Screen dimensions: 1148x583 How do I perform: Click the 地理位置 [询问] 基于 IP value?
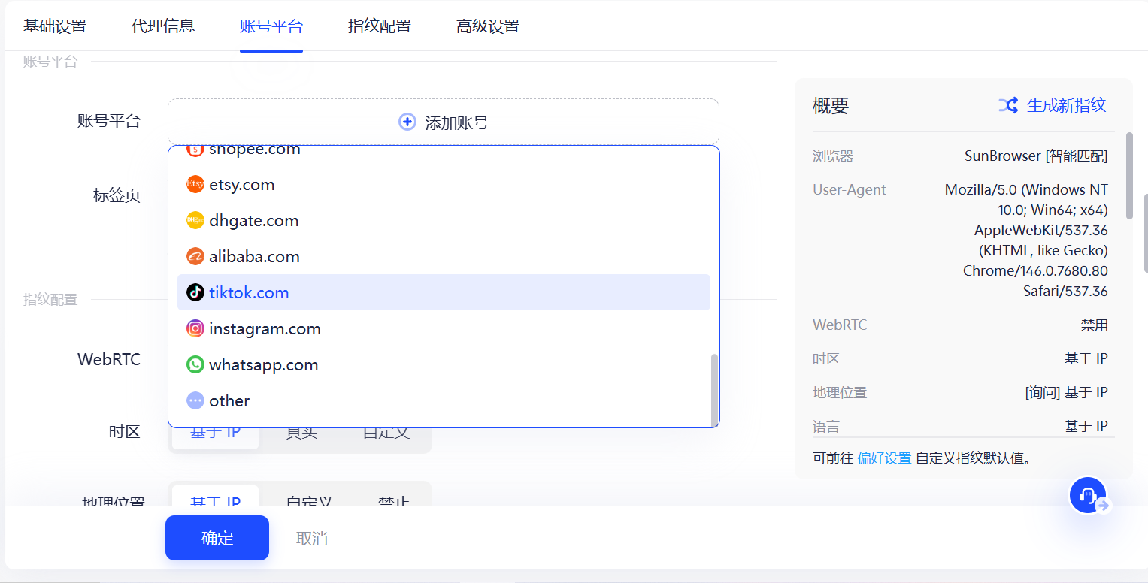pos(1066,392)
